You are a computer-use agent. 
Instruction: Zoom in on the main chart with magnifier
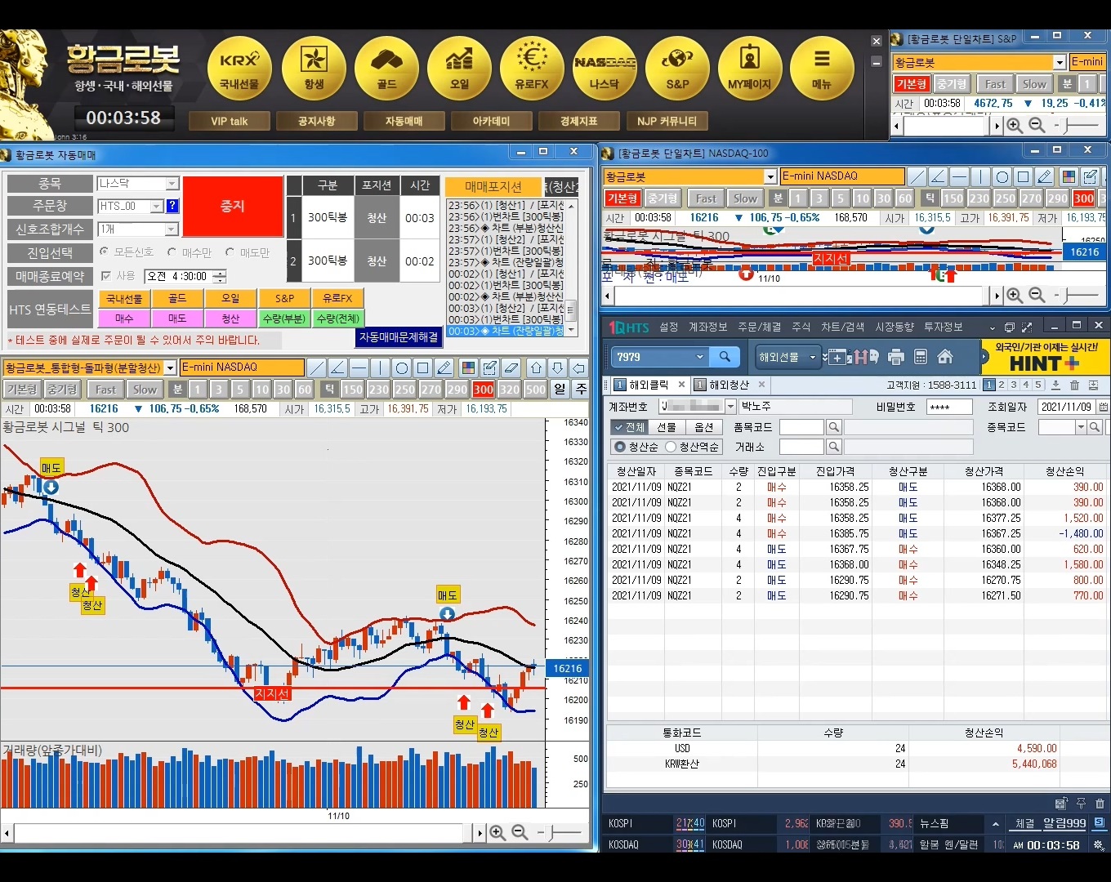click(x=497, y=832)
